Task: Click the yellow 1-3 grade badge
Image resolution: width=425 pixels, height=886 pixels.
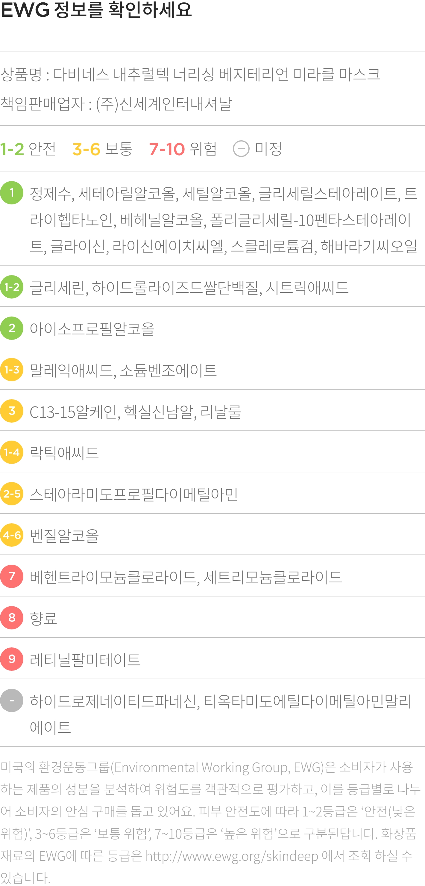Action: point(12,370)
